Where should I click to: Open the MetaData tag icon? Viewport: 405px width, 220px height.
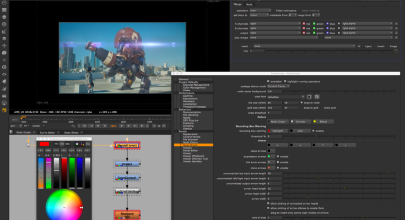coord(4,81)
